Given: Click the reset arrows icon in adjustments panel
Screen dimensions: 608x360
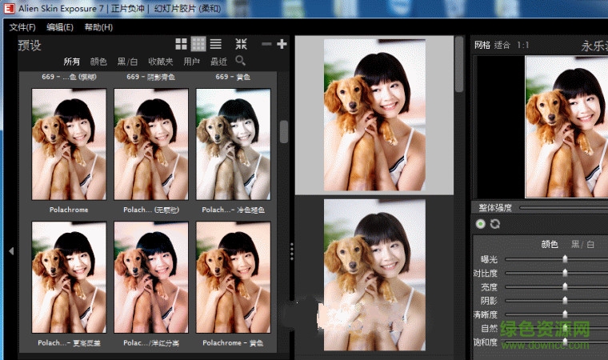Looking at the screenshot, I should [494, 224].
